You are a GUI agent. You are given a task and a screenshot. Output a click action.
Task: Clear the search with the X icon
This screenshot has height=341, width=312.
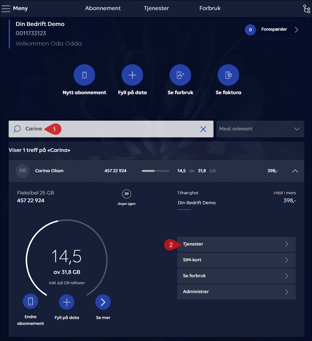[203, 129]
